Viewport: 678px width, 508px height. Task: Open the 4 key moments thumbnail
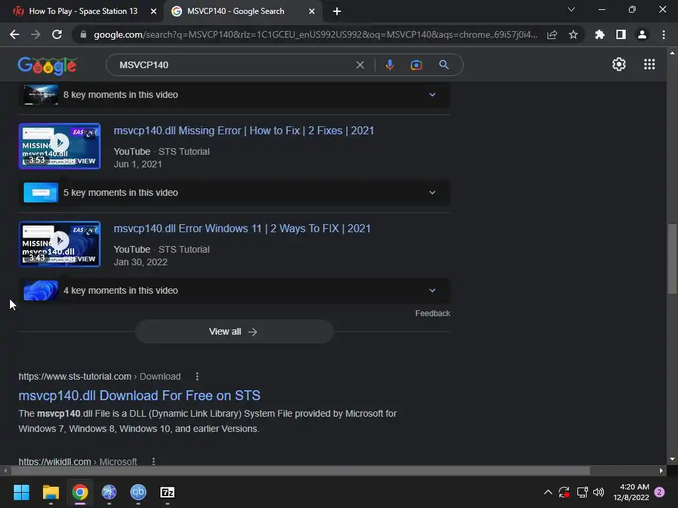pos(40,290)
